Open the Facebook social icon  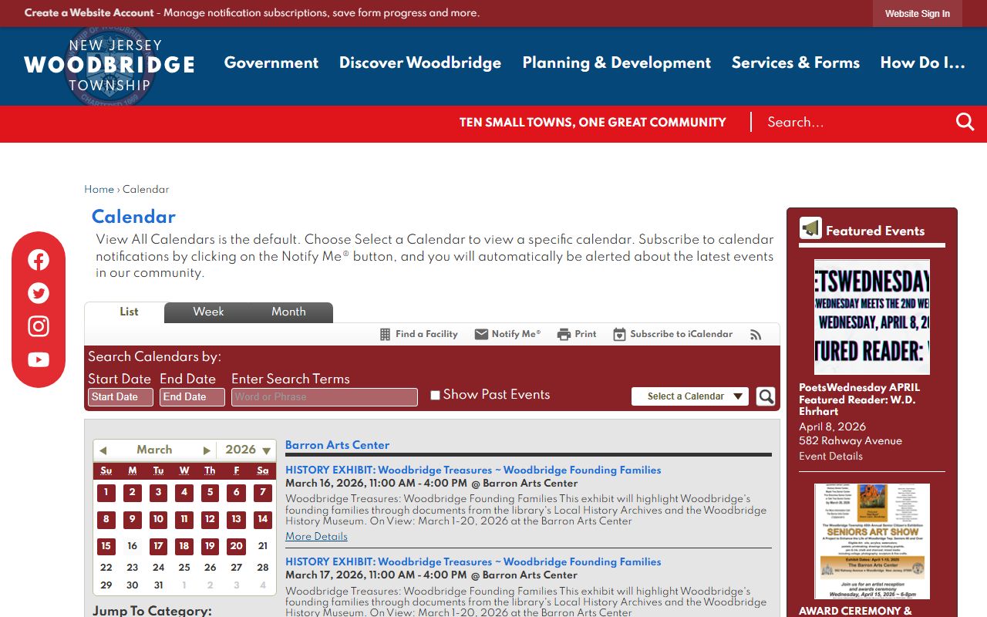pyautogui.click(x=39, y=260)
